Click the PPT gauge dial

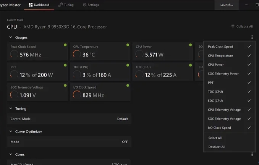[14, 74]
